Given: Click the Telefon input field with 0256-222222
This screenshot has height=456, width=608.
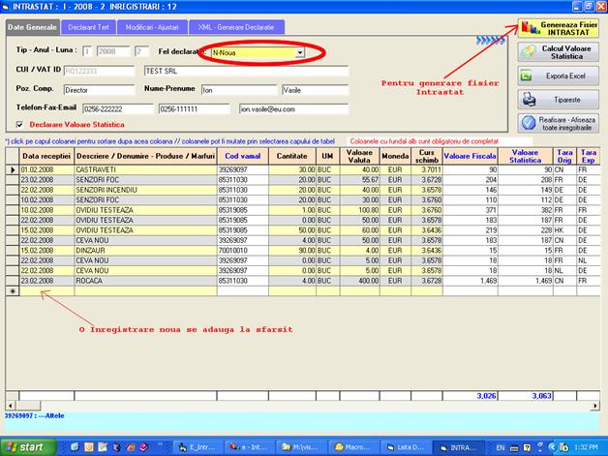Looking at the screenshot, I should click(120, 110).
